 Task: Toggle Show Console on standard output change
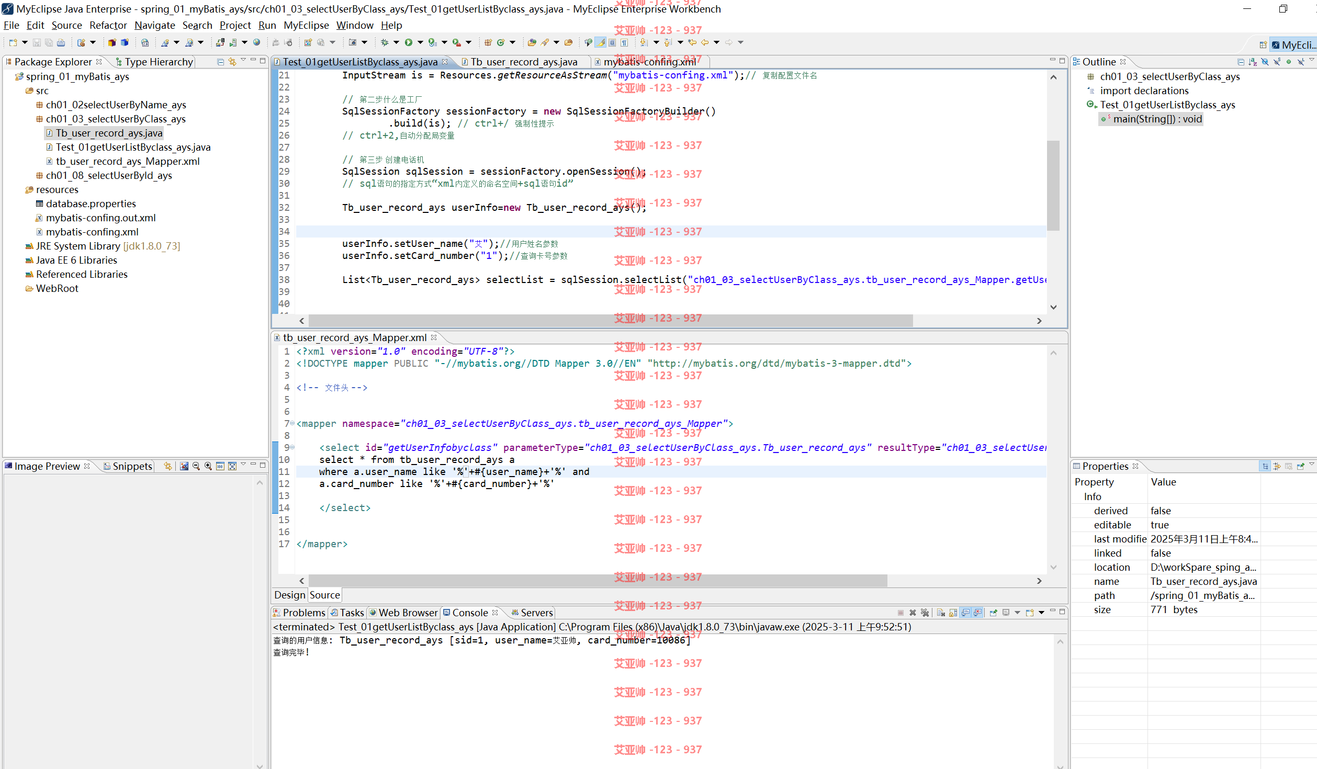(965, 613)
